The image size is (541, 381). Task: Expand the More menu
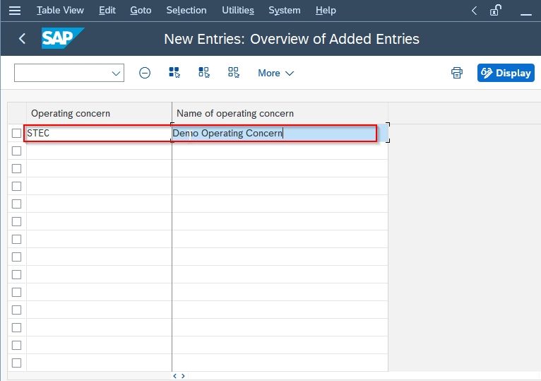click(275, 74)
